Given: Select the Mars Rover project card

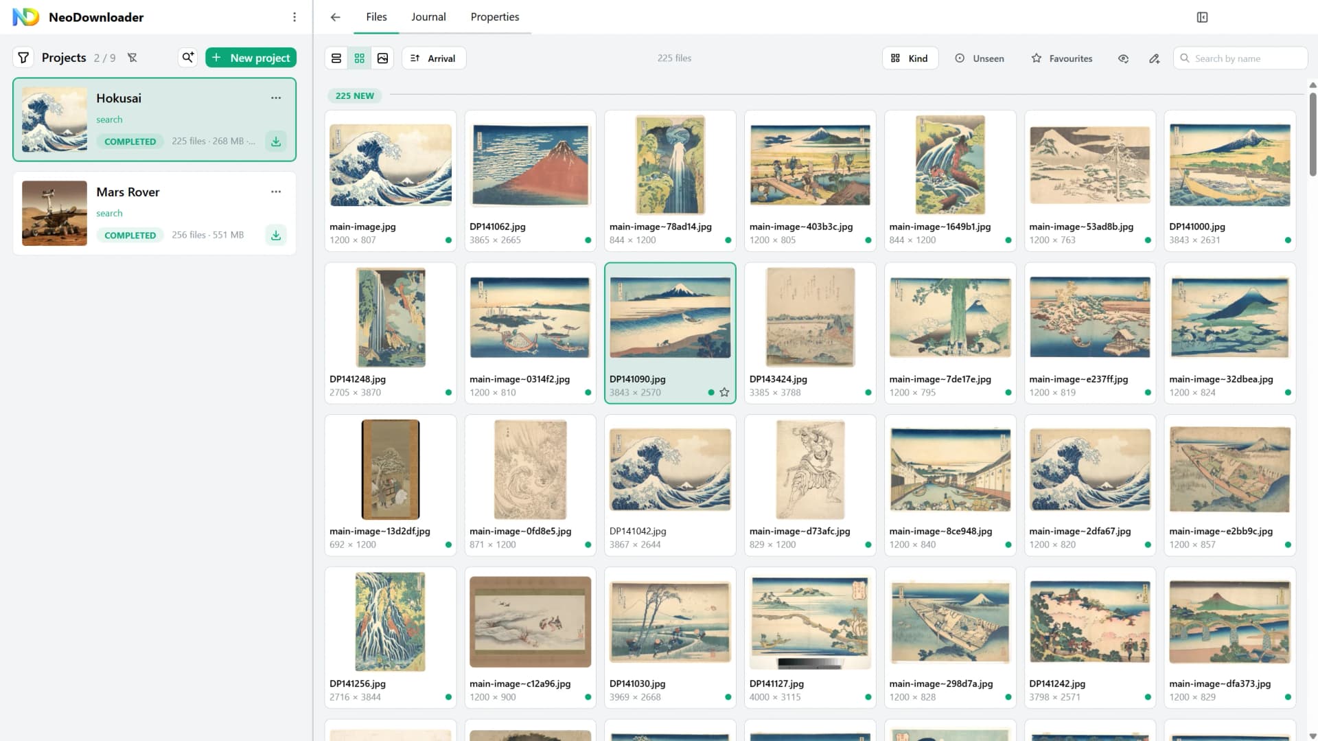Looking at the screenshot, I should [x=154, y=213].
